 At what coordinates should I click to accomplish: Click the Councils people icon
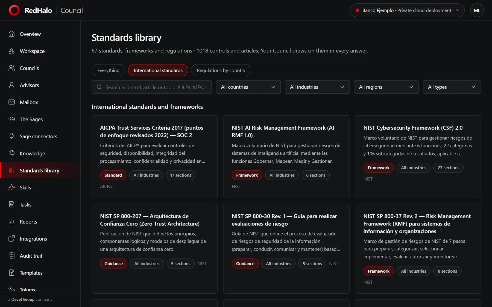11,68
